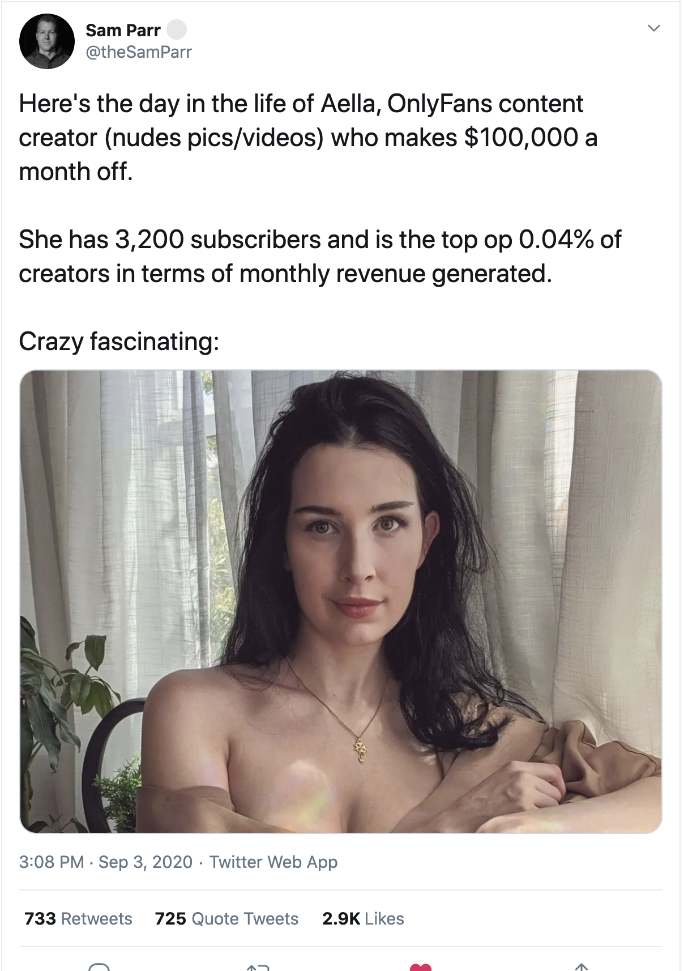Share the tweet via upward arrow icon
This screenshot has height=971, width=684.
[x=582, y=966]
